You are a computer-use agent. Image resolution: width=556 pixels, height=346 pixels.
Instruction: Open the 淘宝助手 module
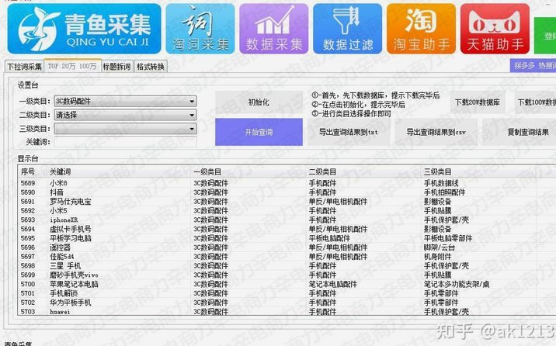[x=421, y=29]
